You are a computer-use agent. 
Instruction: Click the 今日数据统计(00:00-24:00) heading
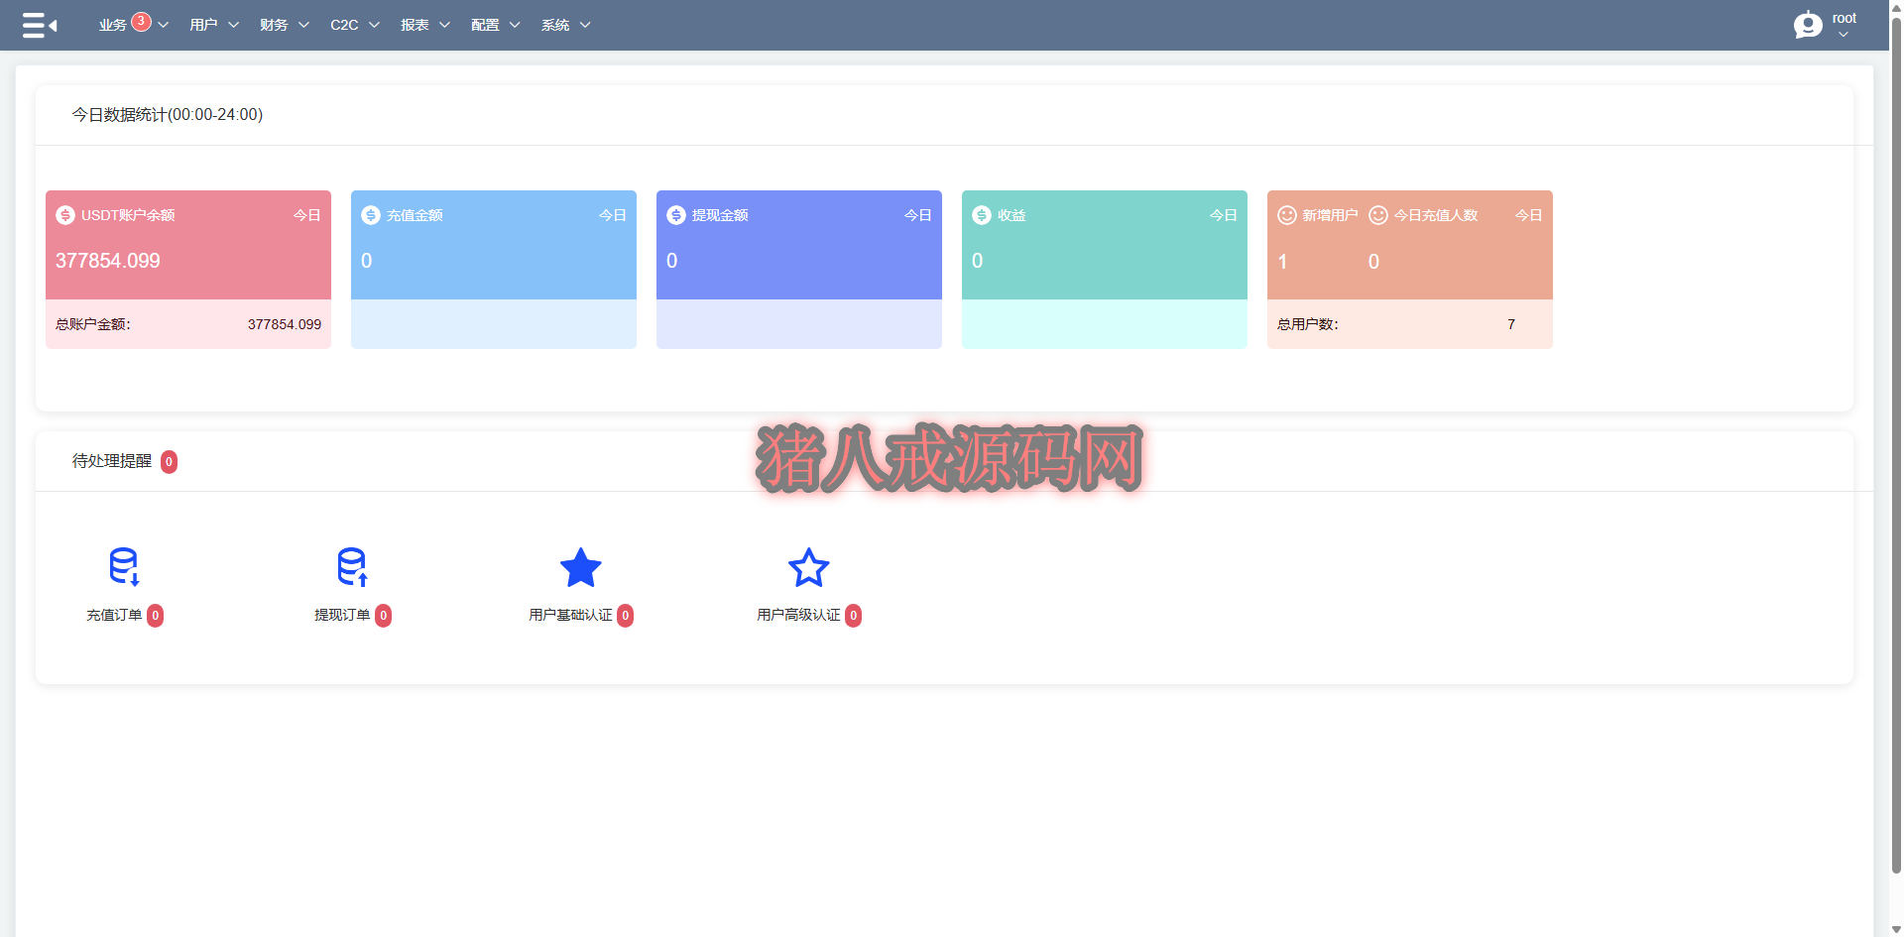tap(168, 115)
